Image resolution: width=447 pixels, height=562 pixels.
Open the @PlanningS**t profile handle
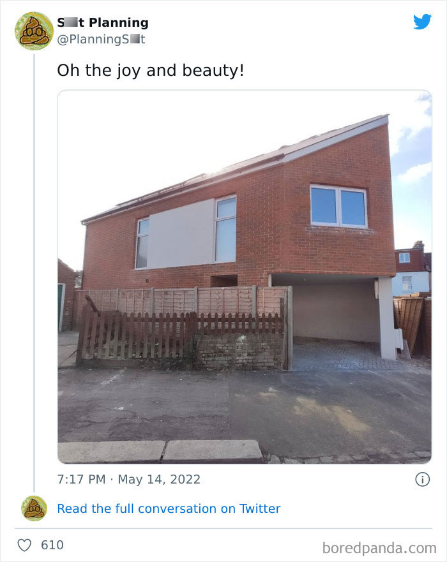(100, 38)
